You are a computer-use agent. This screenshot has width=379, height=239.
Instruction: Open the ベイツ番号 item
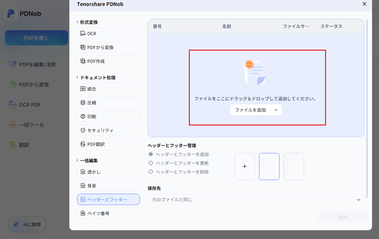click(108, 214)
